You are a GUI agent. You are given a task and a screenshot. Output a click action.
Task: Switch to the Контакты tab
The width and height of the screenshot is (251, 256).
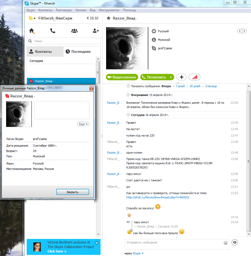click(45, 51)
